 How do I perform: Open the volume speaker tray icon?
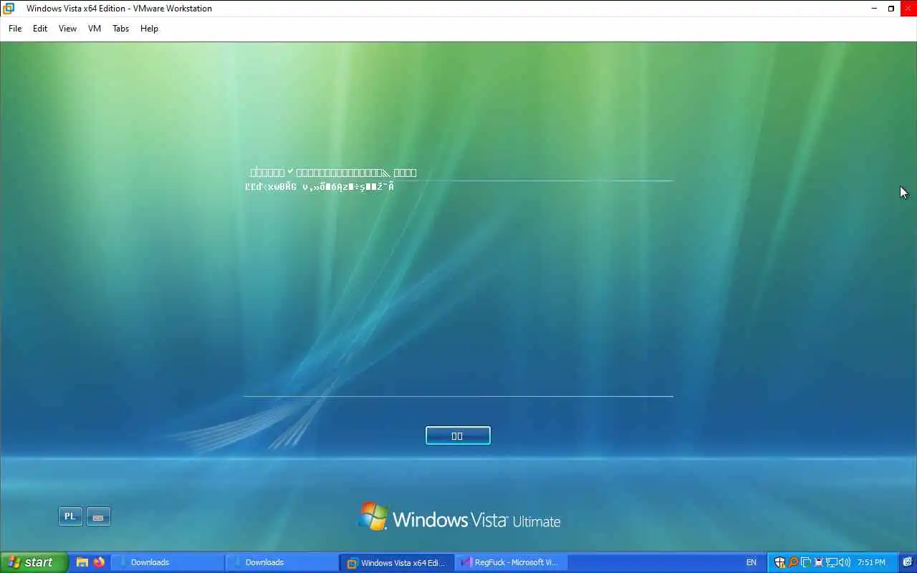(x=844, y=563)
